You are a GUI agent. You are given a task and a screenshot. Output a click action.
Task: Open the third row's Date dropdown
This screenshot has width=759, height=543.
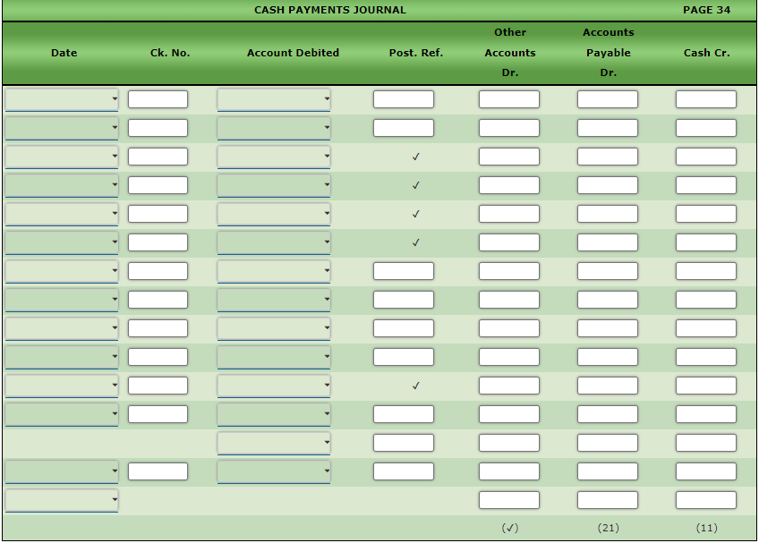click(62, 157)
